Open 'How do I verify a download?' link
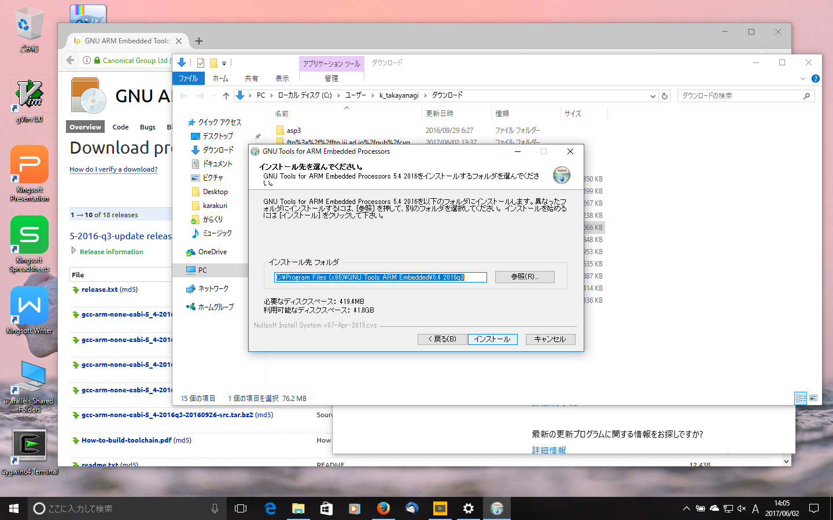The width and height of the screenshot is (833, 520). [x=113, y=169]
